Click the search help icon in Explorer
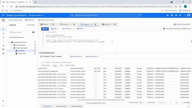The height and width of the screenshot is (108, 192). [33, 32]
